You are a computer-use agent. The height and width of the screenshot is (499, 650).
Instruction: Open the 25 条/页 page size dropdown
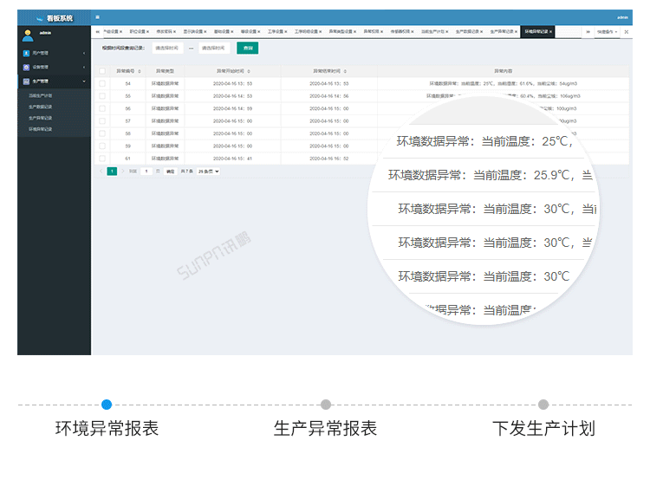tap(209, 172)
